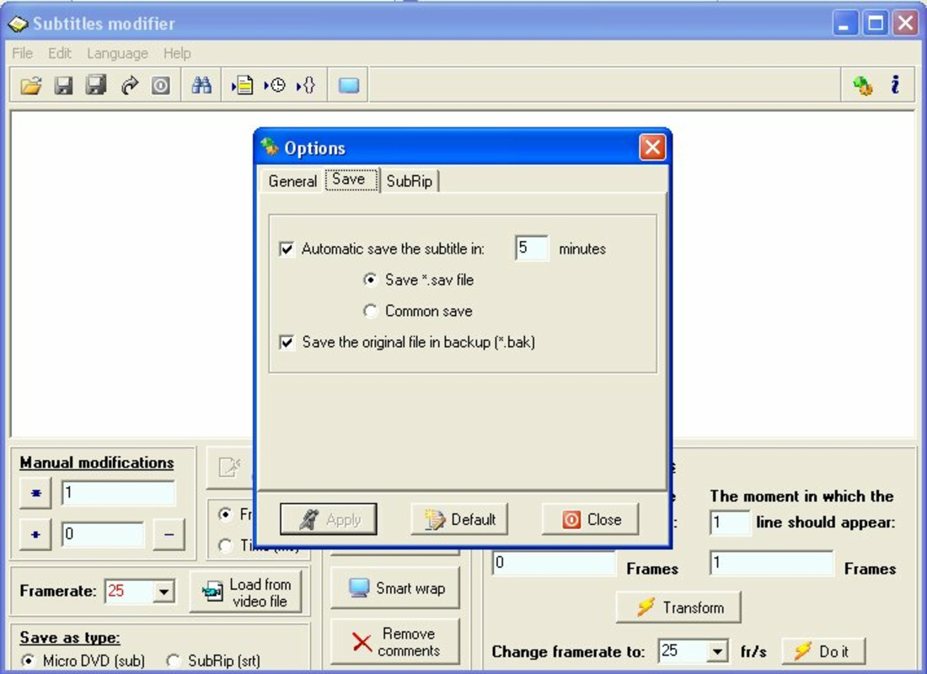Screen dimensions: 927x674
Task: Click the multiply asterisk button in Manual modifications
Action: 35,493
